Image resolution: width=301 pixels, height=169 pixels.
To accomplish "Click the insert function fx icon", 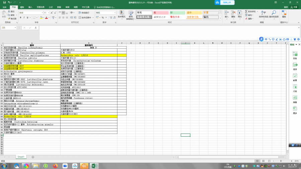I will tap(35, 28).
